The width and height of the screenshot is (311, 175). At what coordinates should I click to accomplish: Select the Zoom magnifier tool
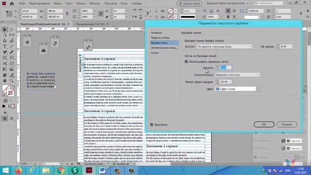[x=12, y=81]
